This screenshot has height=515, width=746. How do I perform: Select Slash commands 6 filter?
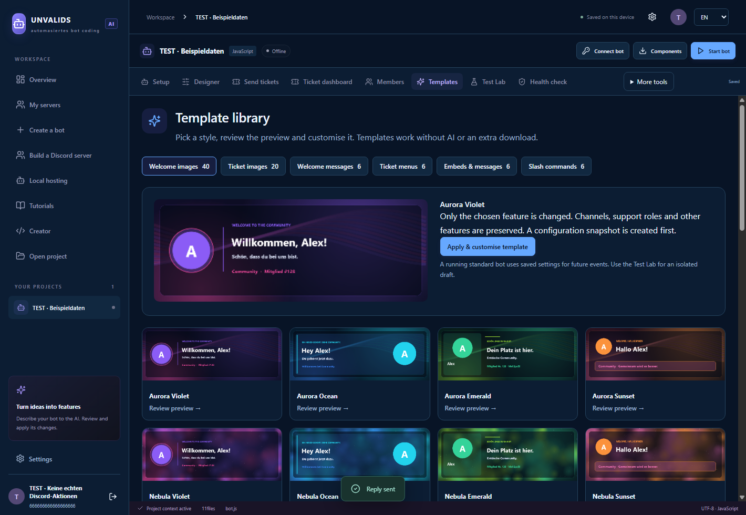[x=556, y=167]
